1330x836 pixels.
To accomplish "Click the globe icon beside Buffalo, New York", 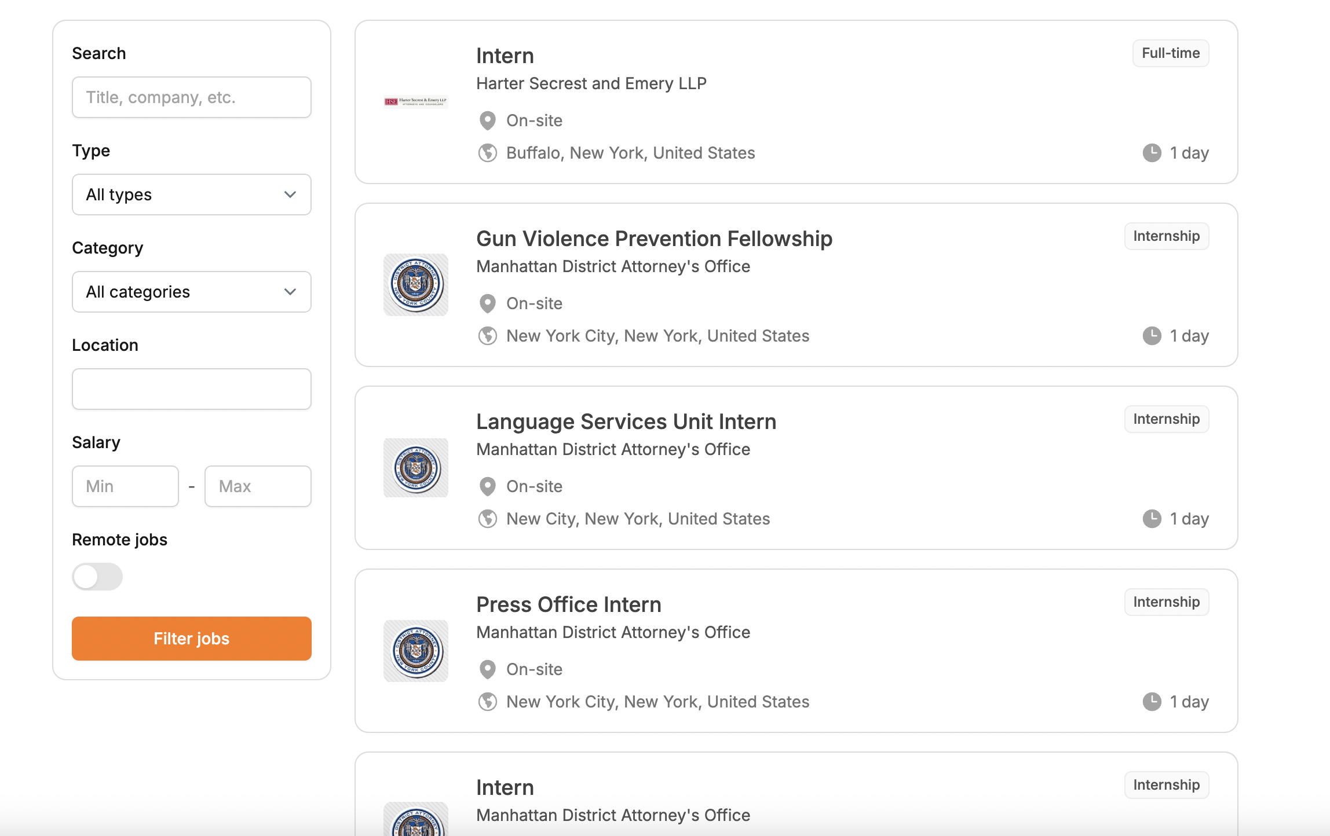I will (488, 153).
